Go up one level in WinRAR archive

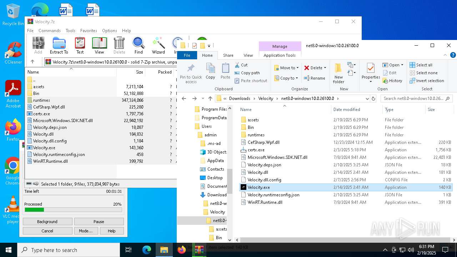(x=32, y=62)
